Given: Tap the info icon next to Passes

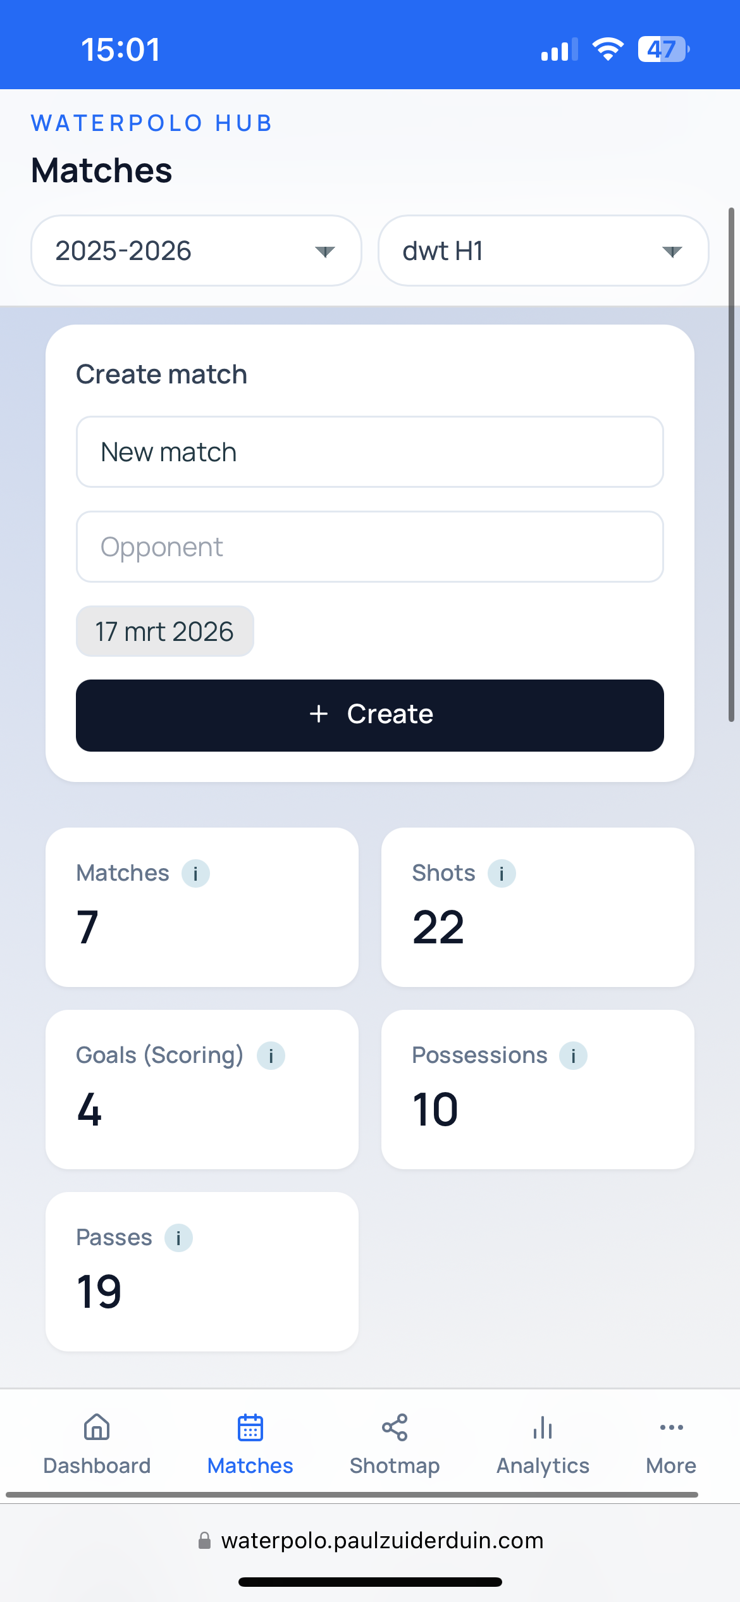Looking at the screenshot, I should tap(179, 1238).
